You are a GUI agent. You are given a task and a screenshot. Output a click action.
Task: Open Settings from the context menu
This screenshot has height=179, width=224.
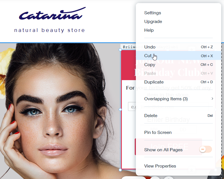tap(153, 13)
